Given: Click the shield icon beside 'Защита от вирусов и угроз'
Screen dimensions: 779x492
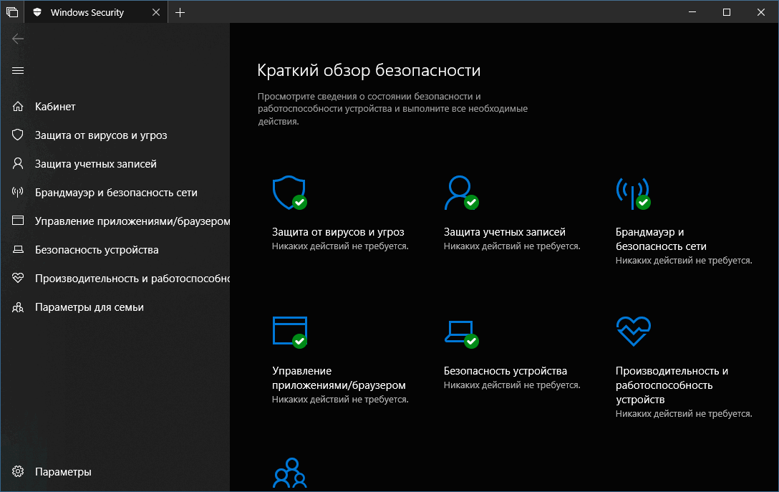Looking at the screenshot, I should tap(18, 135).
